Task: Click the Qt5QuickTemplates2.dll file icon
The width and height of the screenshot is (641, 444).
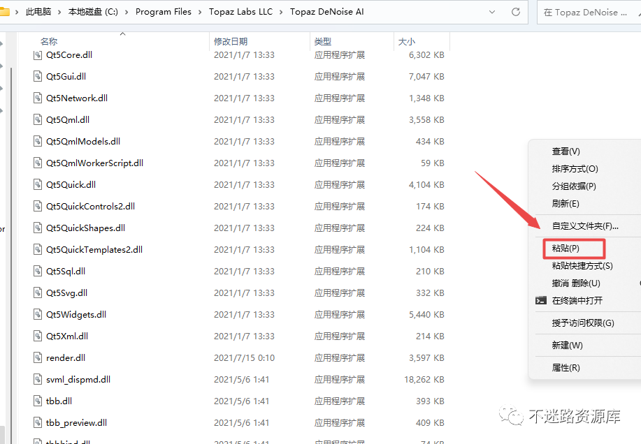Action: coord(38,249)
